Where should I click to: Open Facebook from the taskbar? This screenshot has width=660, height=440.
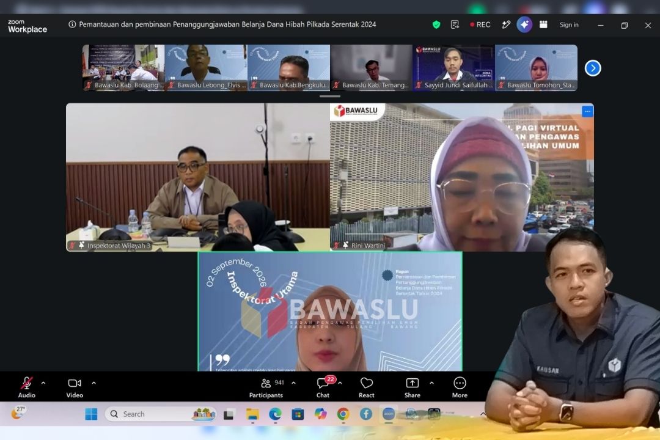pyautogui.click(x=366, y=414)
